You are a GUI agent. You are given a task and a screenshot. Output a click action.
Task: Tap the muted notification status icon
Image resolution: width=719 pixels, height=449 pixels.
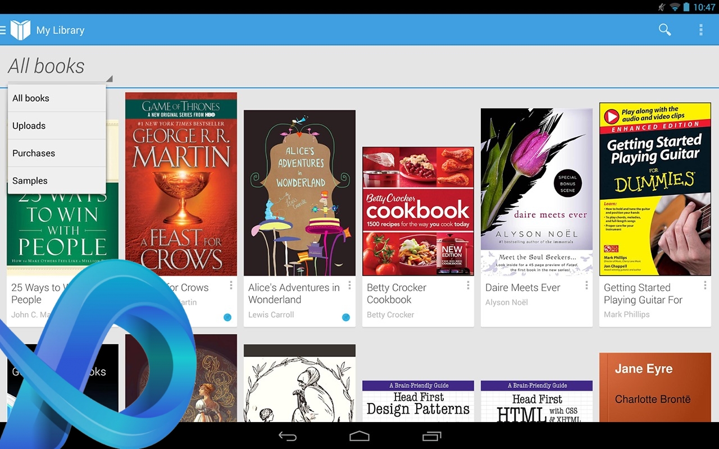point(662,7)
